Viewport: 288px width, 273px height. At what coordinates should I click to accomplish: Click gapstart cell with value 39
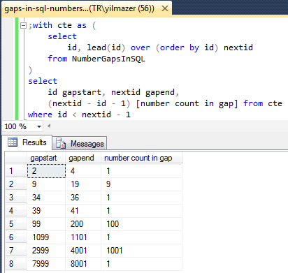tap(46, 211)
